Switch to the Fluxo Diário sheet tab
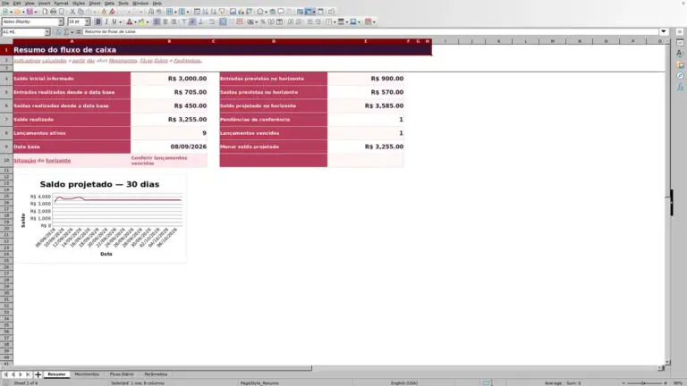This screenshot has width=687, height=386. coord(122,374)
